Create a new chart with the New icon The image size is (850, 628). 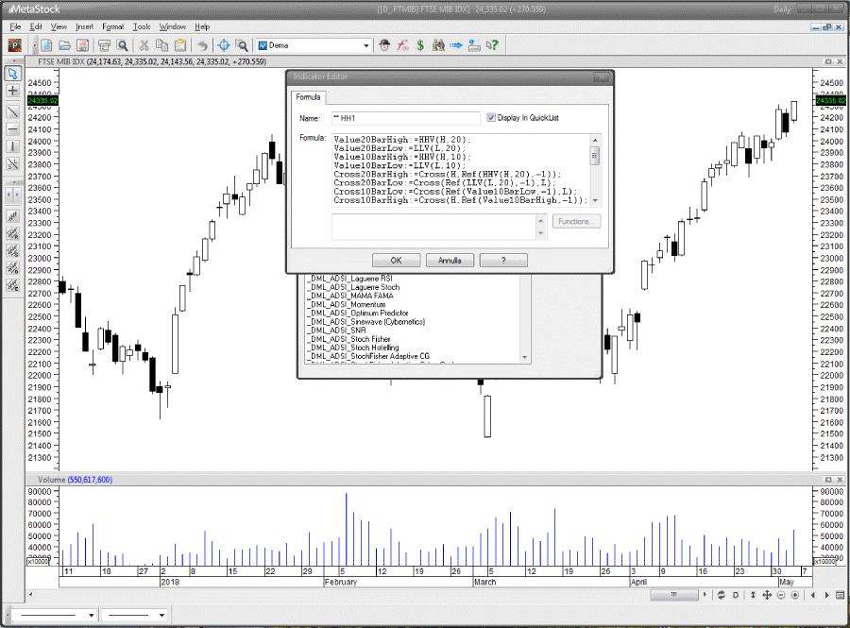pyautogui.click(x=46, y=45)
